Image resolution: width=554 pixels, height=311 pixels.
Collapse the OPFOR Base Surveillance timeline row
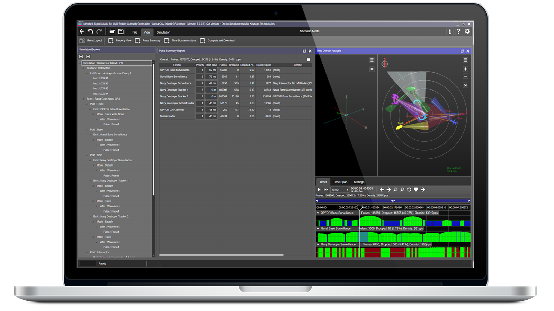(x=318, y=213)
